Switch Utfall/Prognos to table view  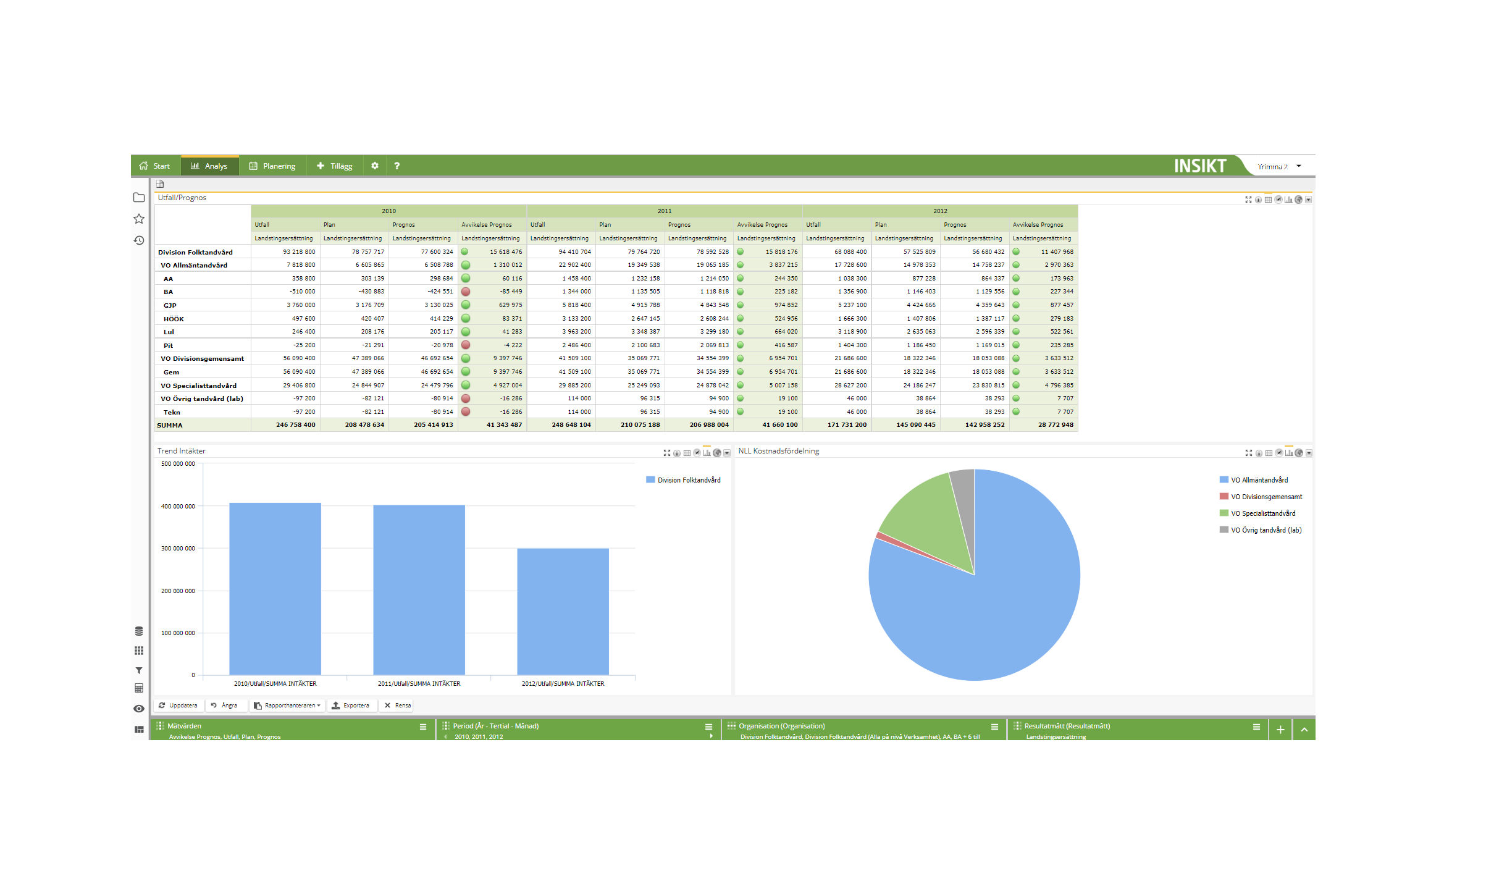1268,200
